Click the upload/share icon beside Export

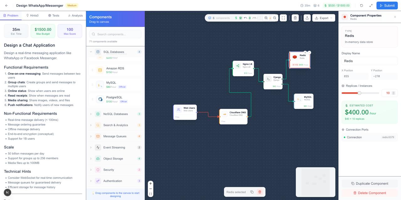(307, 18)
